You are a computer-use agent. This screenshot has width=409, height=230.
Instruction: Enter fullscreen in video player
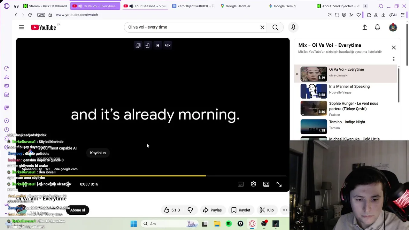click(279, 184)
